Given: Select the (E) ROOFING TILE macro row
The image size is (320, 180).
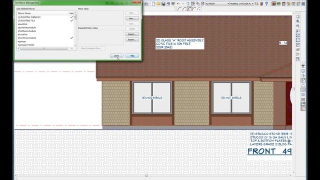Looking at the screenshot, I should [45, 20].
